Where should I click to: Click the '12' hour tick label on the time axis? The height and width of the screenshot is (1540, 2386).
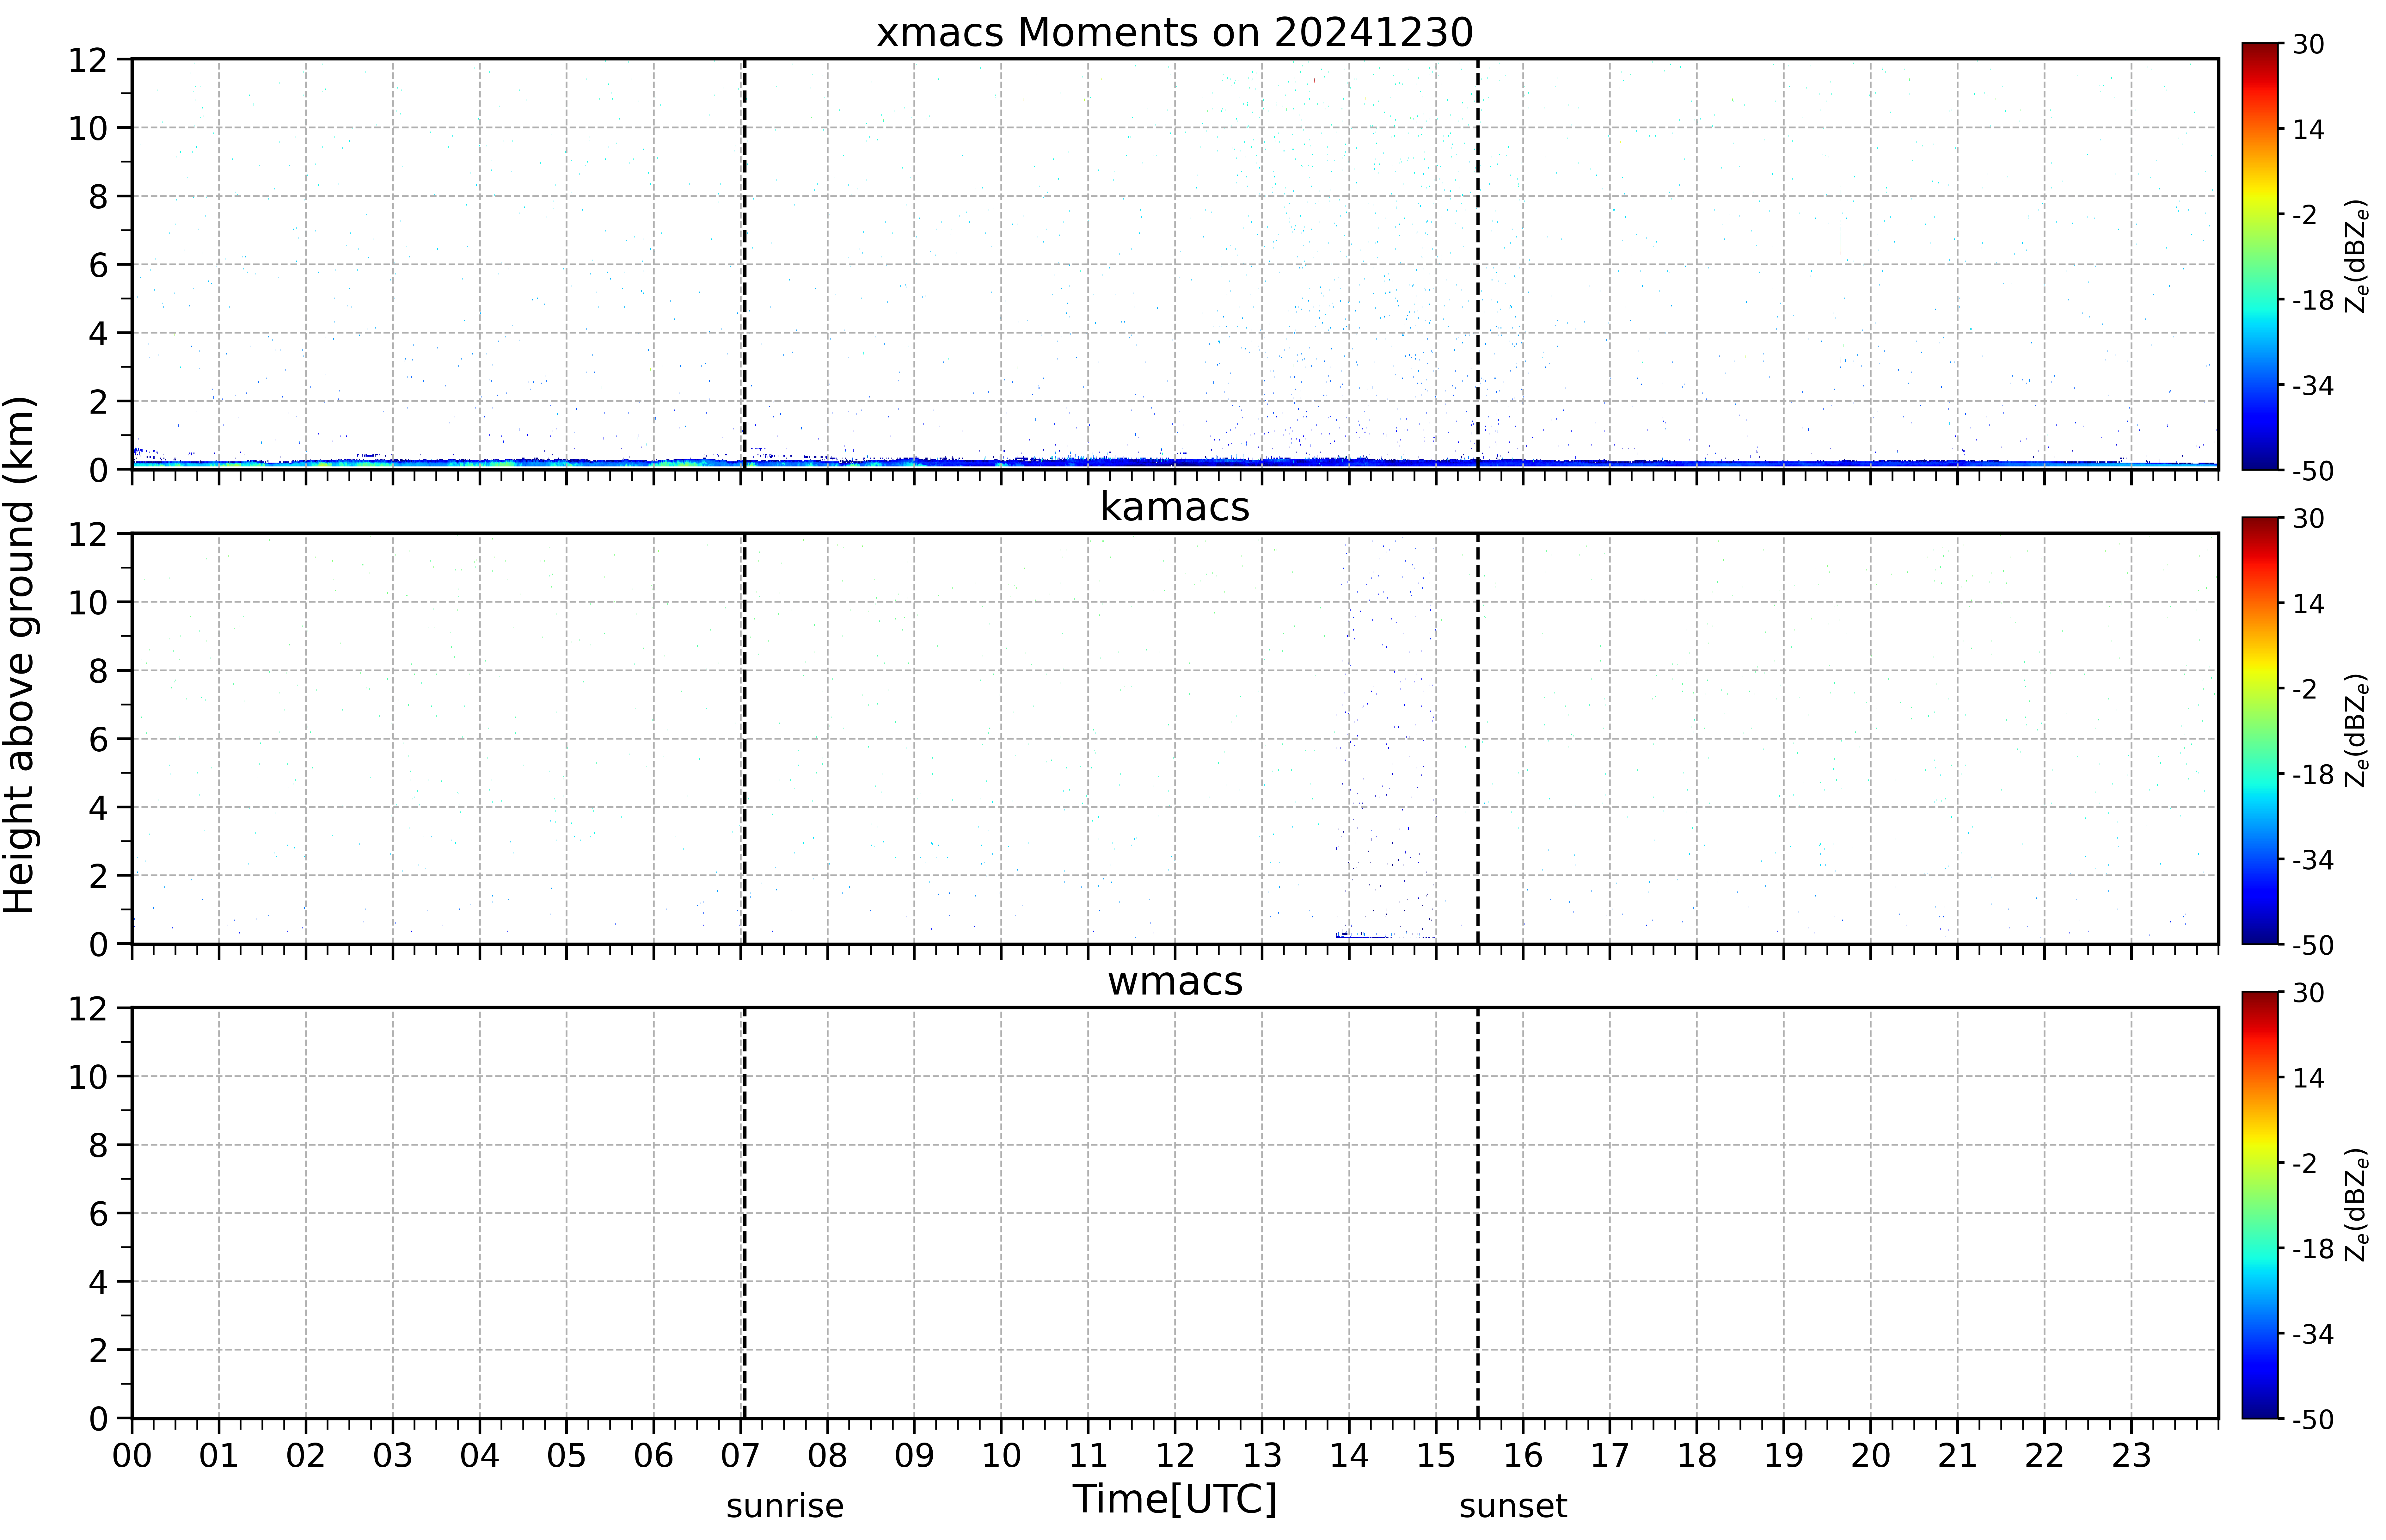pyautogui.click(x=1175, y=1456)
